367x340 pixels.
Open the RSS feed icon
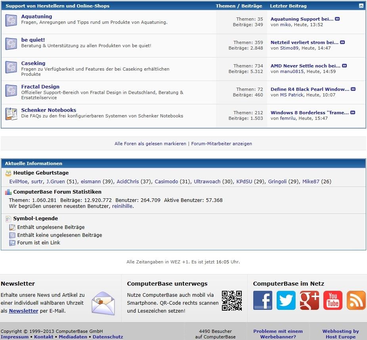click(x=356, y=300)
